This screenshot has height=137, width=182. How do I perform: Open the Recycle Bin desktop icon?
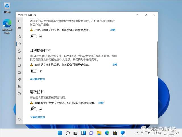pyautogui.click(x=7, y=8)
